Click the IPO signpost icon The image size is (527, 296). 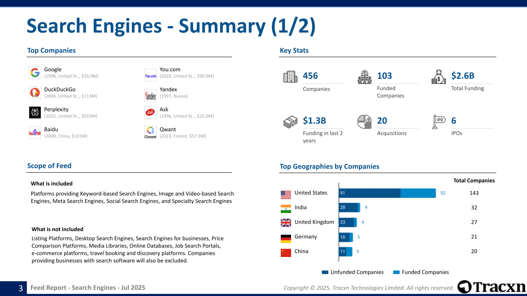point(438,122)
